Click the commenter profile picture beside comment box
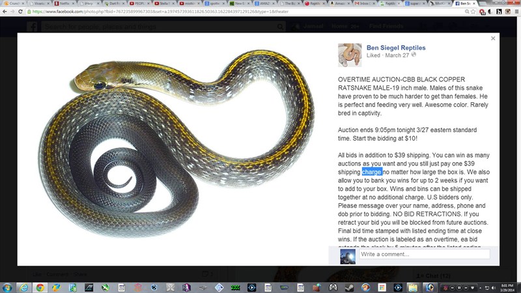 [347, 257]
